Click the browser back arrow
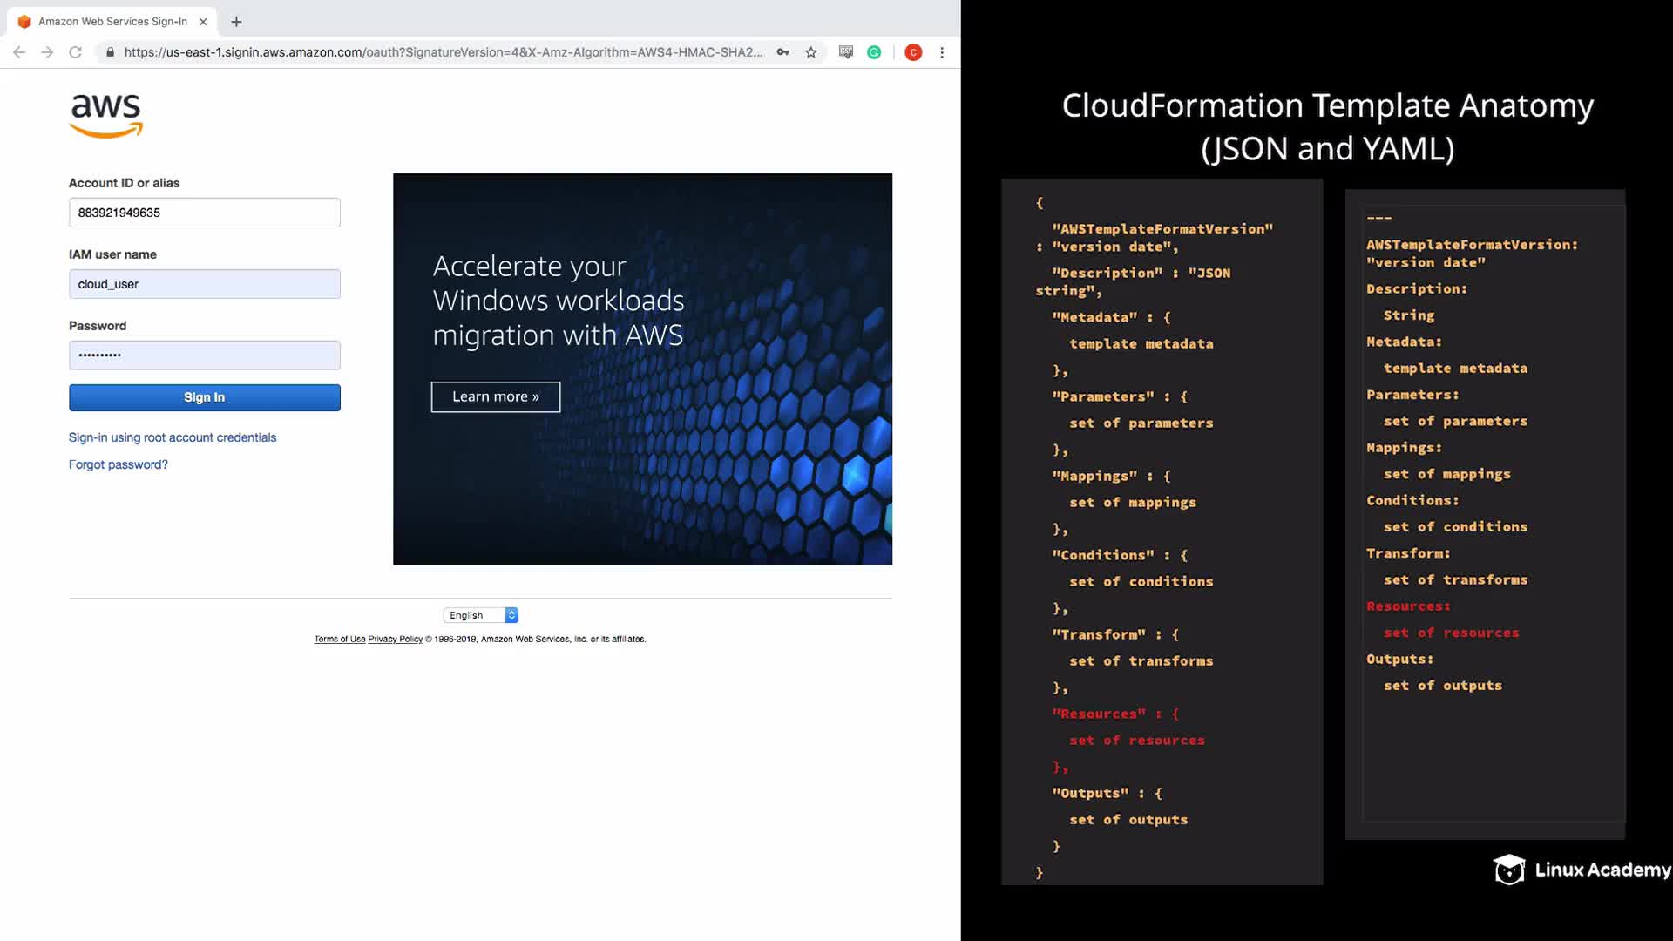1673x941 pixels. pos(19,52)
